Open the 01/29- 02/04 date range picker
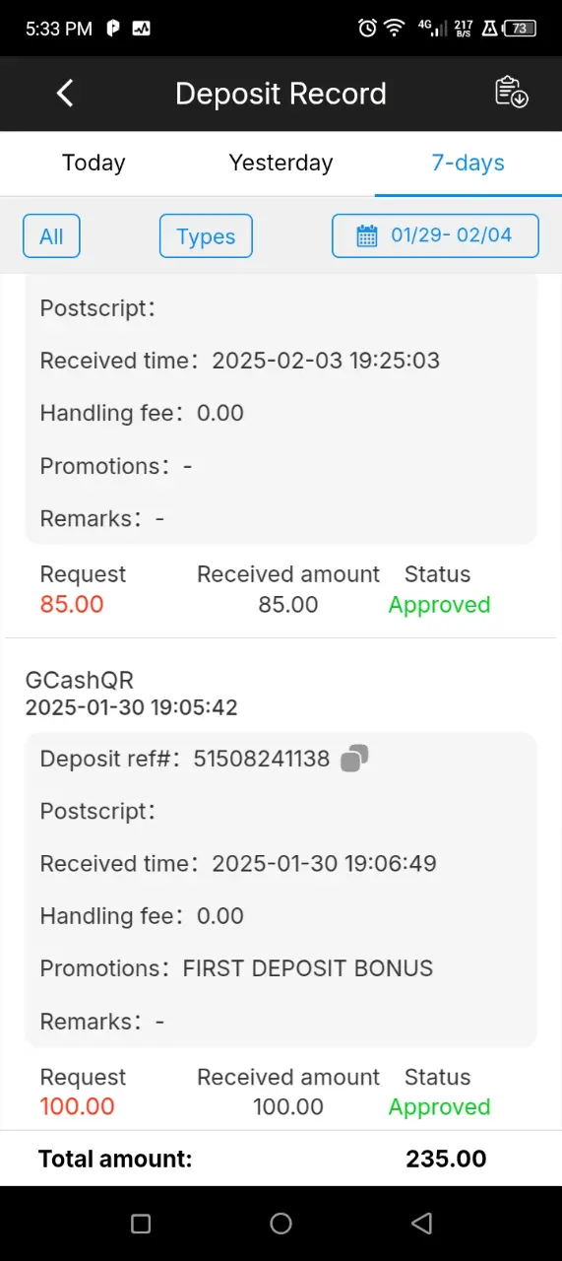 pyautogui.click(x=435, y=236)
